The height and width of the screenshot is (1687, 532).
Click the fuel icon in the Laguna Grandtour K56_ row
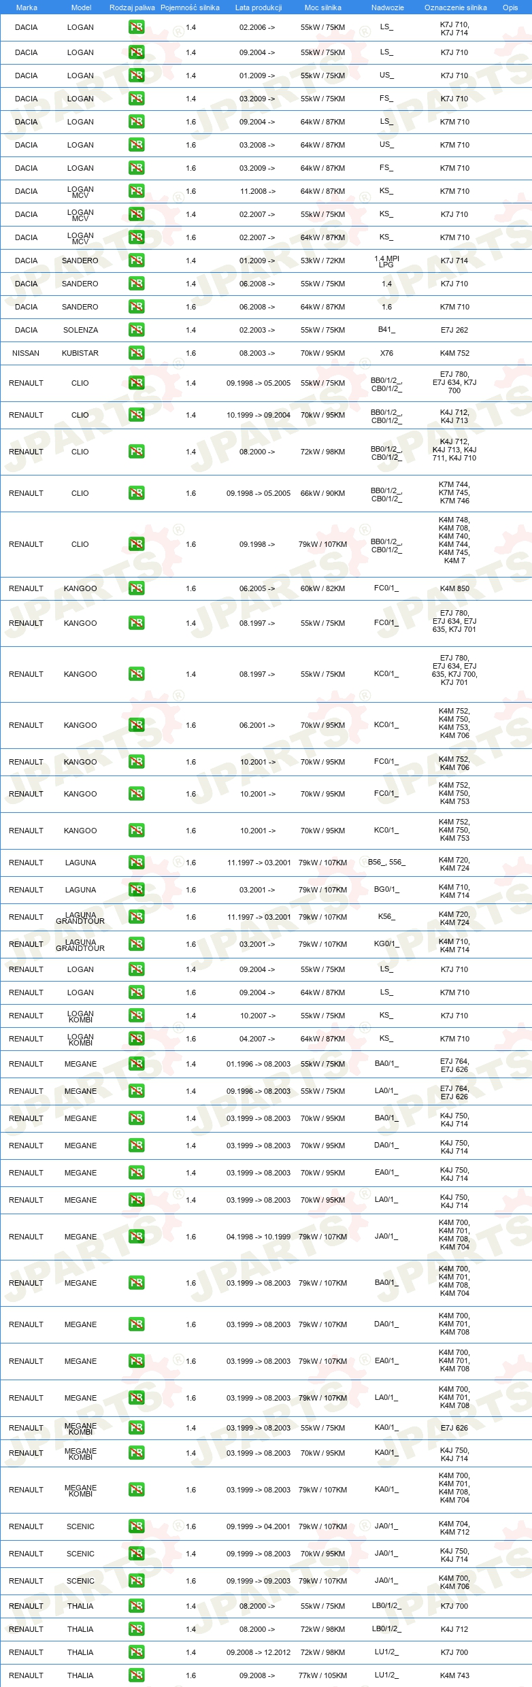coord(136,916)
